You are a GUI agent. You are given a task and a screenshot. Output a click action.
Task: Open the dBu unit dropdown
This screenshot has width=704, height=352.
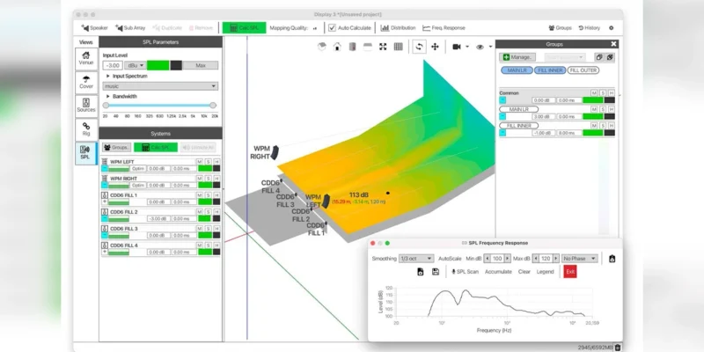coord(136,65)
